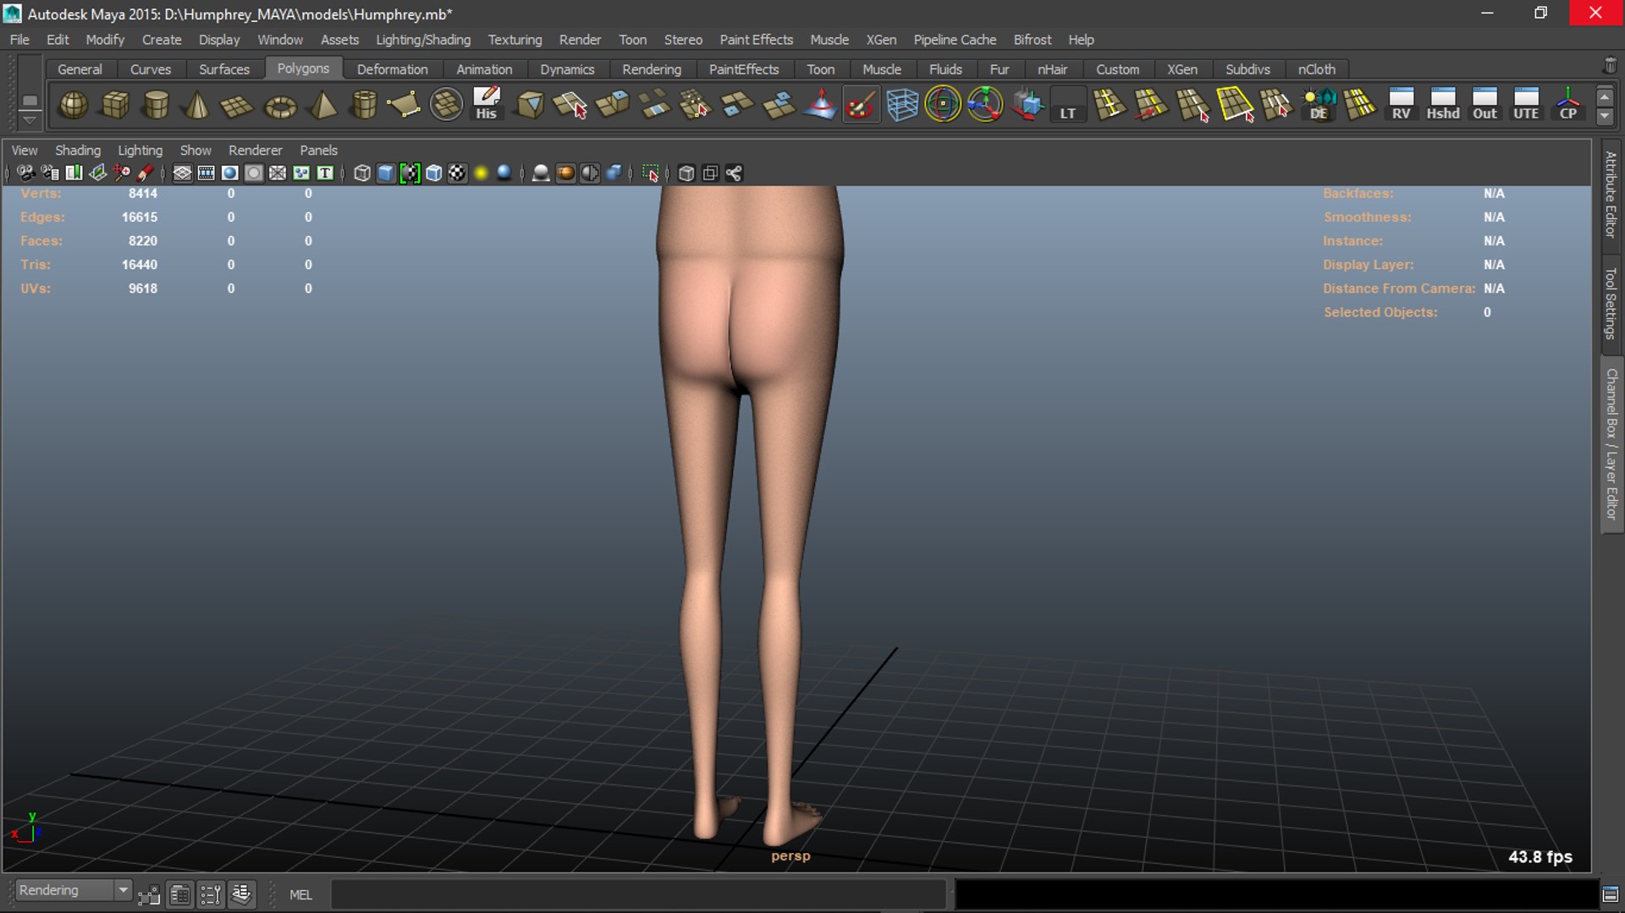Open the Pipeline Cache menu

click(x=955, y=40)
